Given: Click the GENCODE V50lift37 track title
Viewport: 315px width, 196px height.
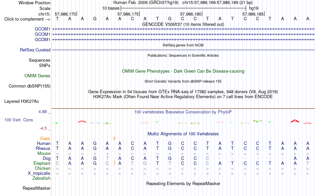Looking at the screenshot, I should pyautogui.click(x=183, y=24).
